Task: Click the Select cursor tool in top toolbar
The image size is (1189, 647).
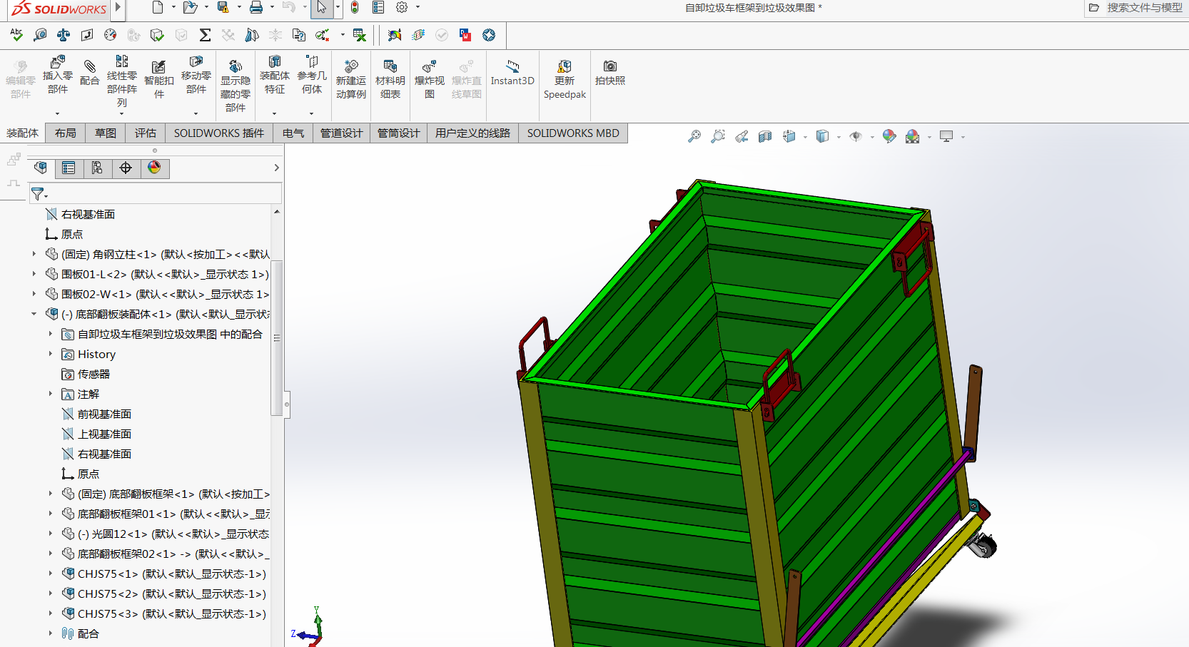Action: pyautogui.click(x=322, y=8)
